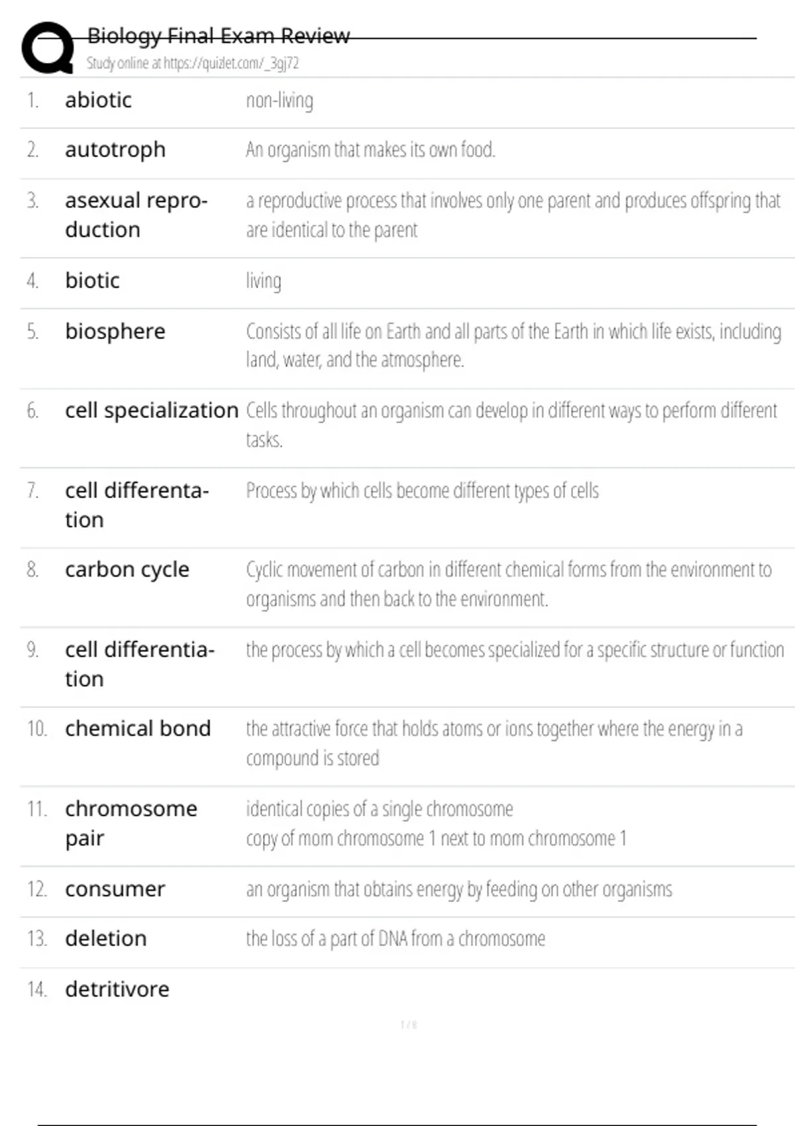Click the "asexual reproduction" term
This screenshot has width=795, height=1126.
[x=136, y=215]
